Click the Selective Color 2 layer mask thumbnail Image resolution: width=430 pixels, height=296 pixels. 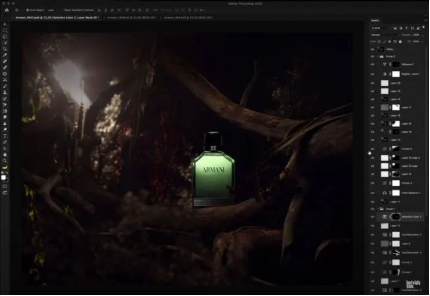396,217
